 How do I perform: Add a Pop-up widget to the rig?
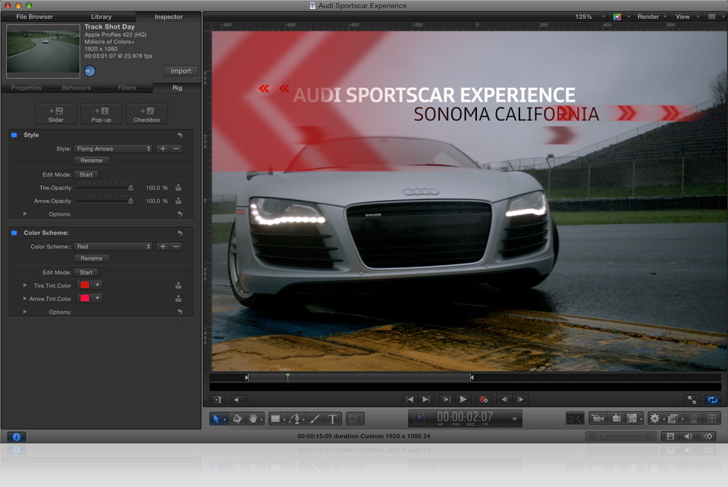tap(101, 114)
